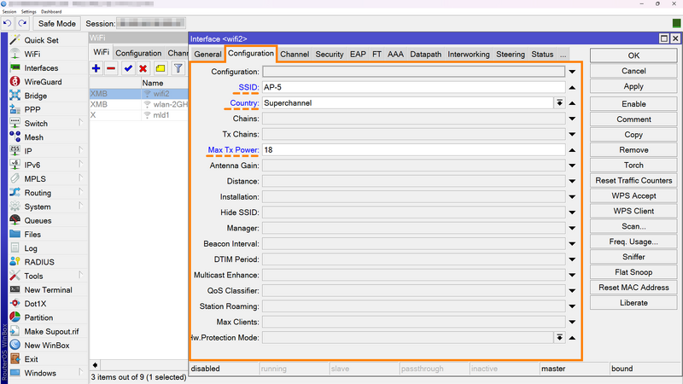Open Mesh sidebar entry
Viewport: 683px width, 384px height.
coord(33,137)
